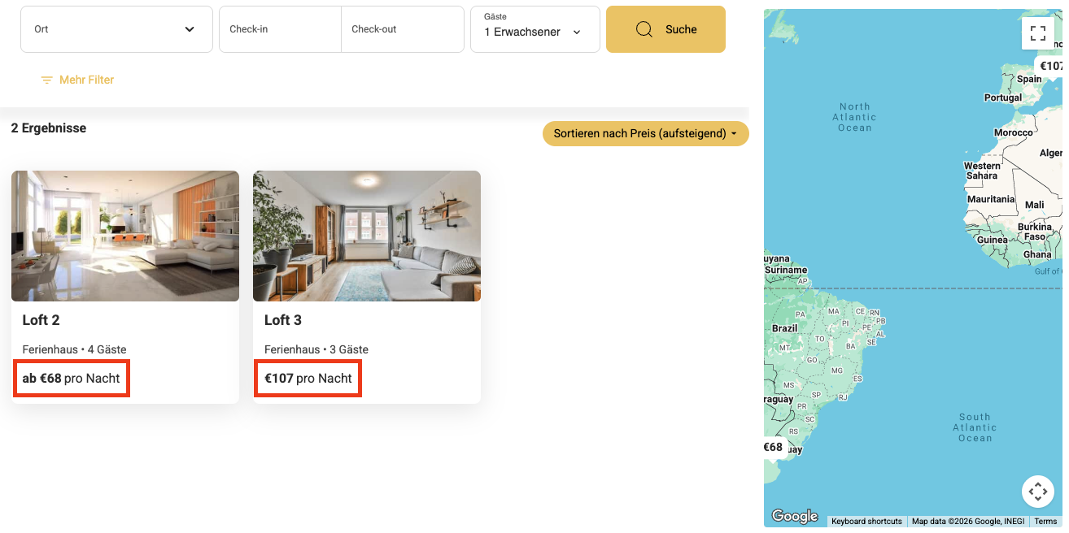This screenshot has width=1069, height=533.
Task: Click the map camera controls icon
Action: pyautogui.click(x=1037, y=492)
